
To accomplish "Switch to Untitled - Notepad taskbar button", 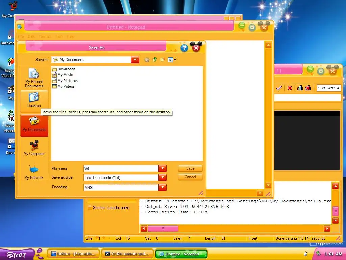I will tap(181, 254).
